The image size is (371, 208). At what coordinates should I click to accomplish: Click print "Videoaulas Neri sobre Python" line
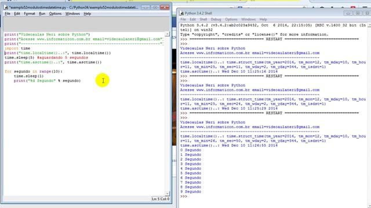pos(48,35)
